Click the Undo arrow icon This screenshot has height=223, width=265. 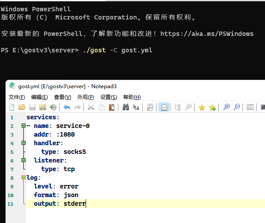coord(67,107)
